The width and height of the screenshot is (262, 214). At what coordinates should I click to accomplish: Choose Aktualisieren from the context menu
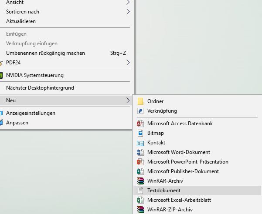[21, 21]
